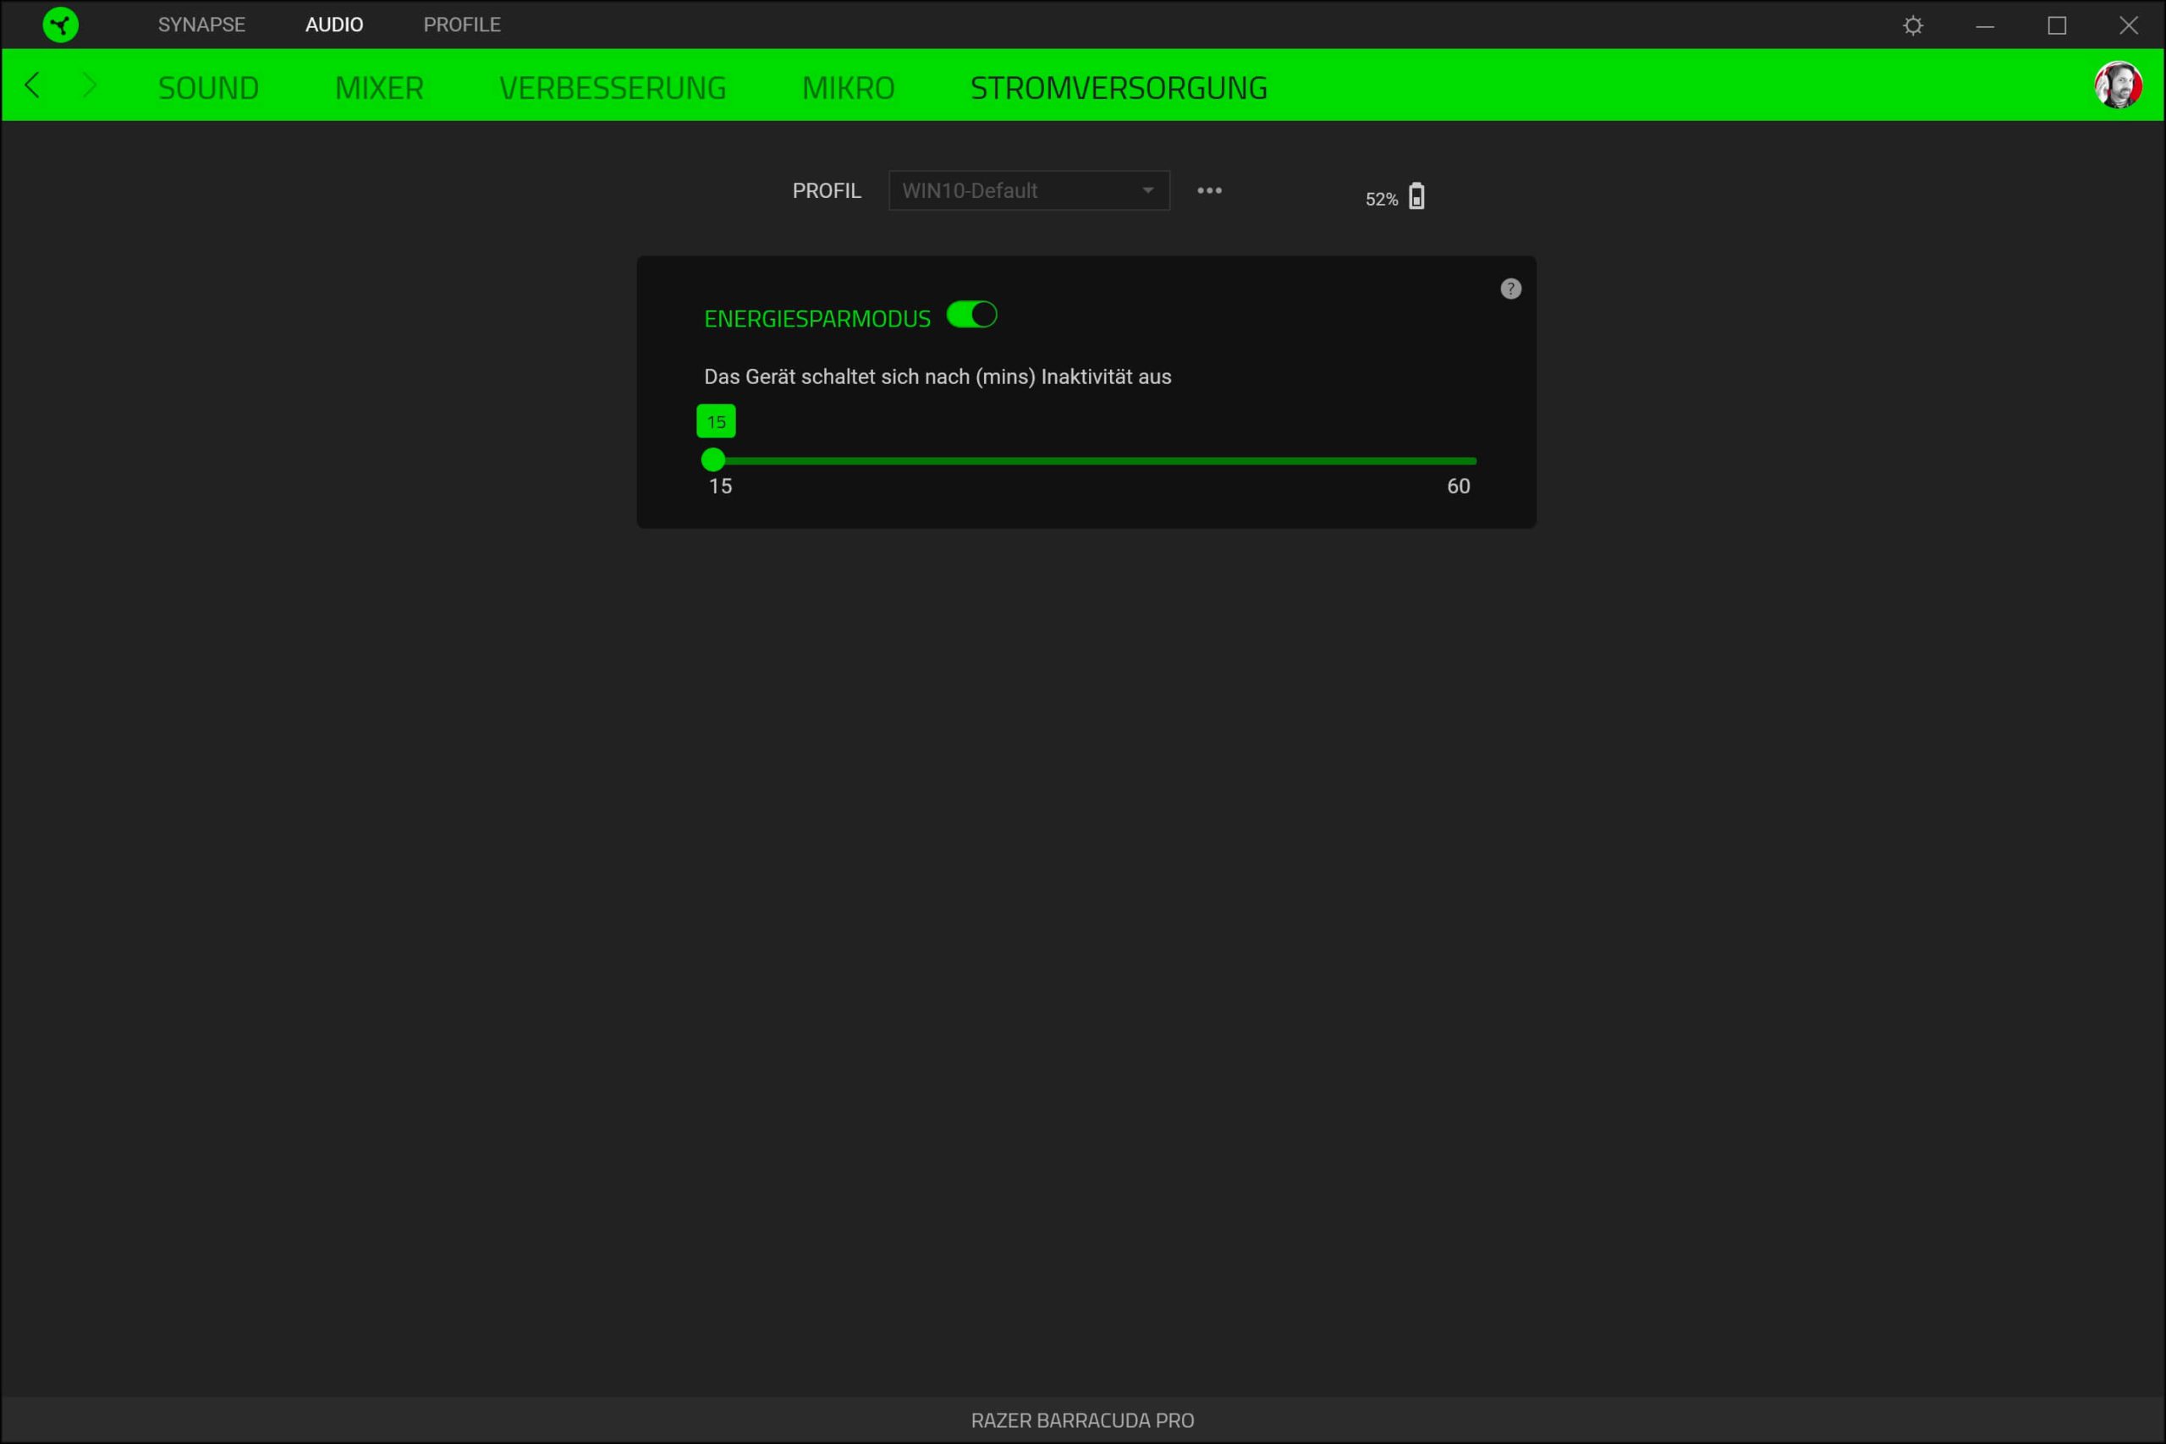Open the question mark help icon
Image resolution: width=2166 pixels, height=1444 pixels.
click(x=1510, y=289)
